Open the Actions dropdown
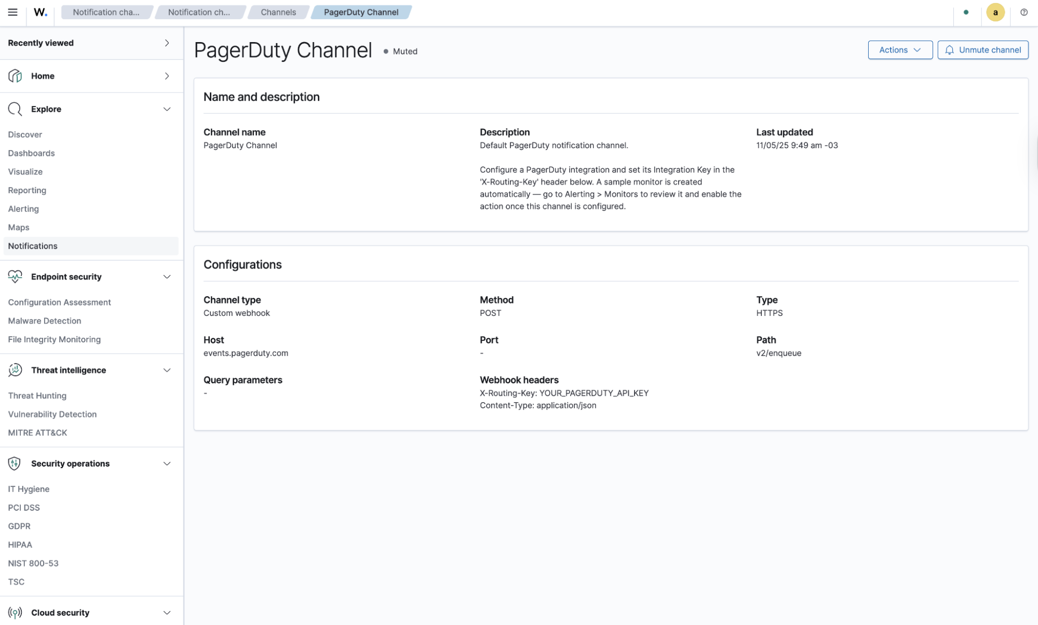 point(900,50)
